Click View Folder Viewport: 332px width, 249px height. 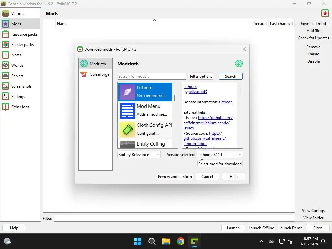point(313,218)
